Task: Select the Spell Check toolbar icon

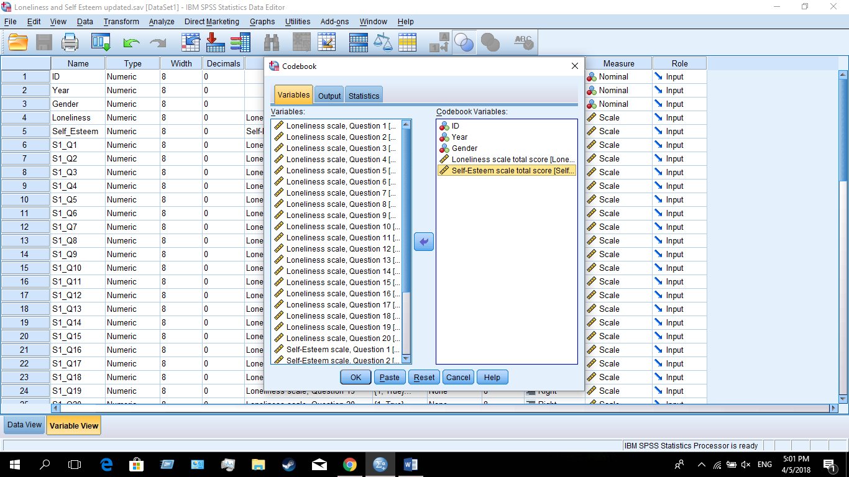Action: pyautogui.click(x=524, y=42)
